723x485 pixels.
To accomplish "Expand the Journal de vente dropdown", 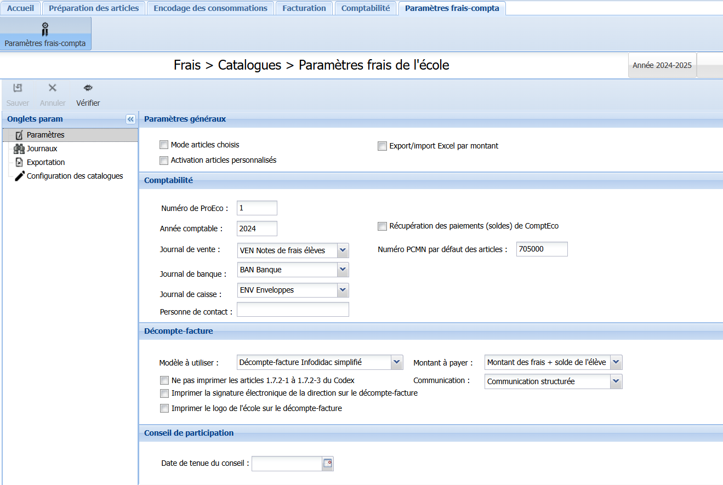I will click(343, 250).
